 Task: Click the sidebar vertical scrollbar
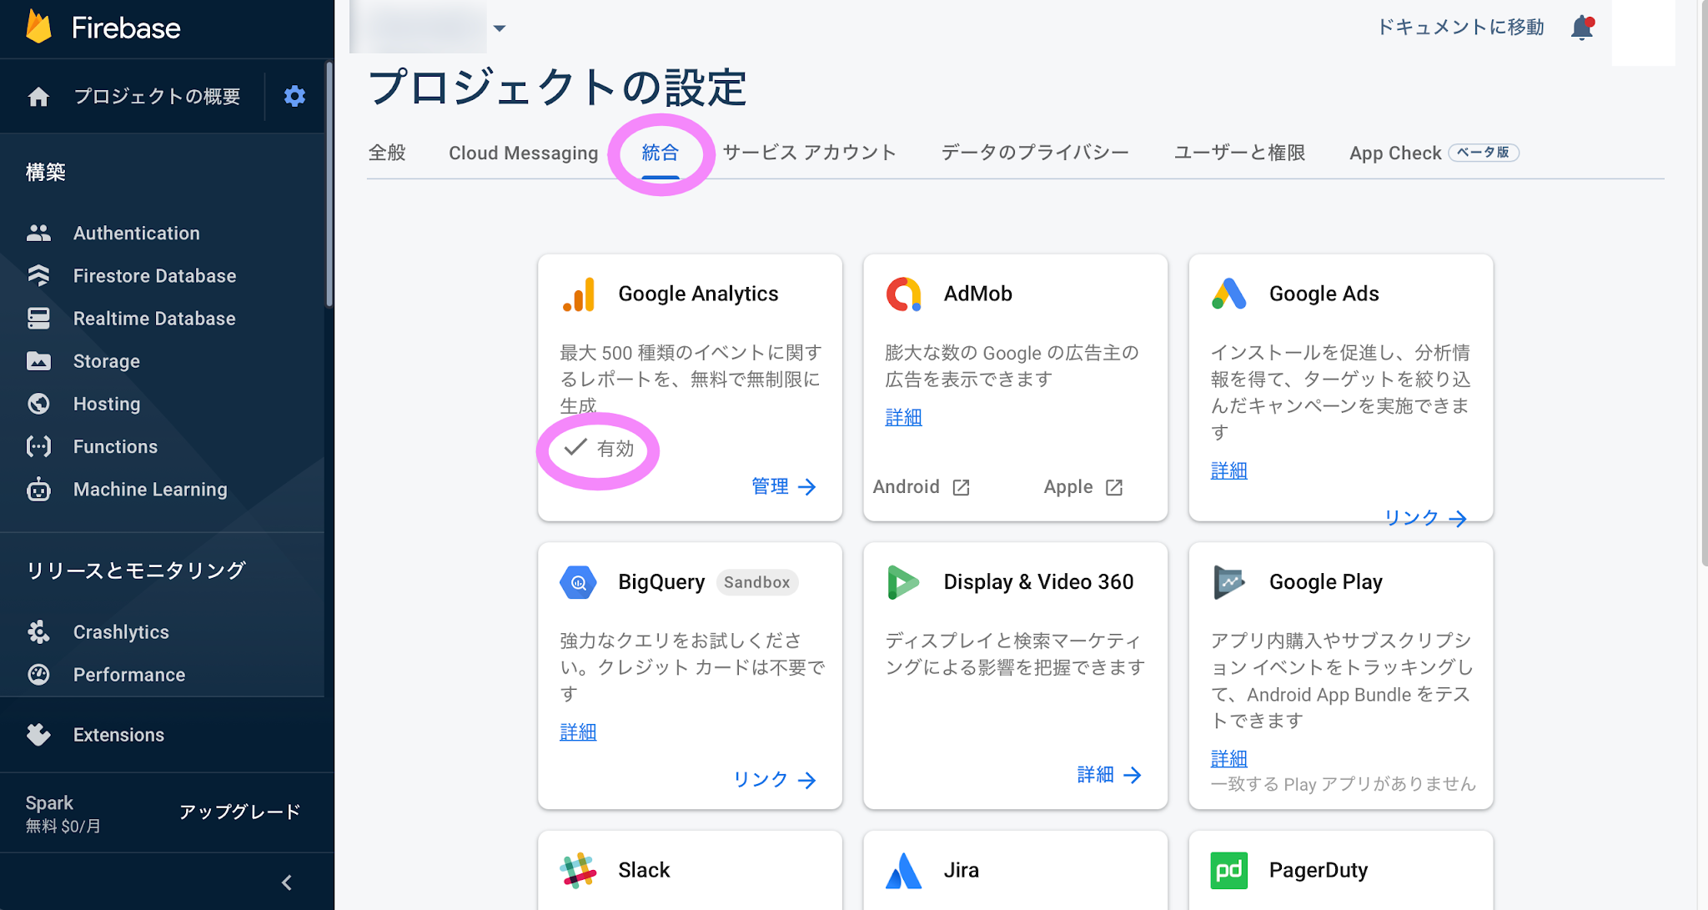(x=329, y=184)
